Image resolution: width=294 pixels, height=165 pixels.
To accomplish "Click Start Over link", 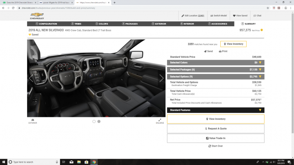I will point(216,146).
